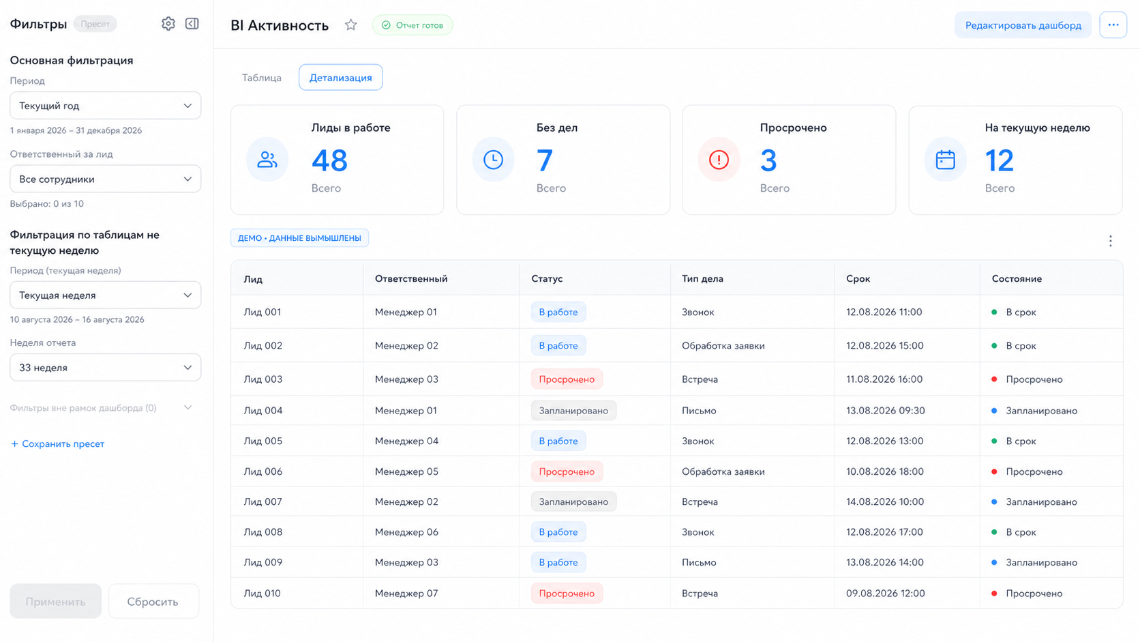Click Редактировать дашборд button
Image resolution: width=1140 pixels, height=642 pixels.
pos(1023,25)
